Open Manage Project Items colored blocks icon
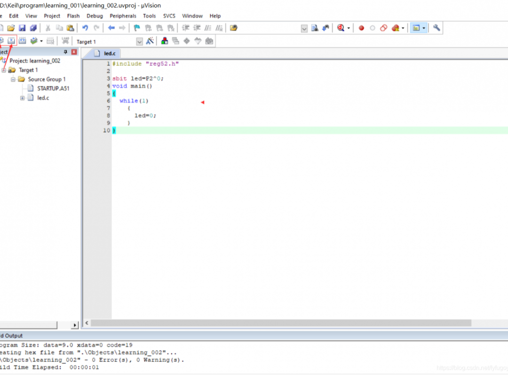This screenshot has width=508, height=375. coord(165,41)
